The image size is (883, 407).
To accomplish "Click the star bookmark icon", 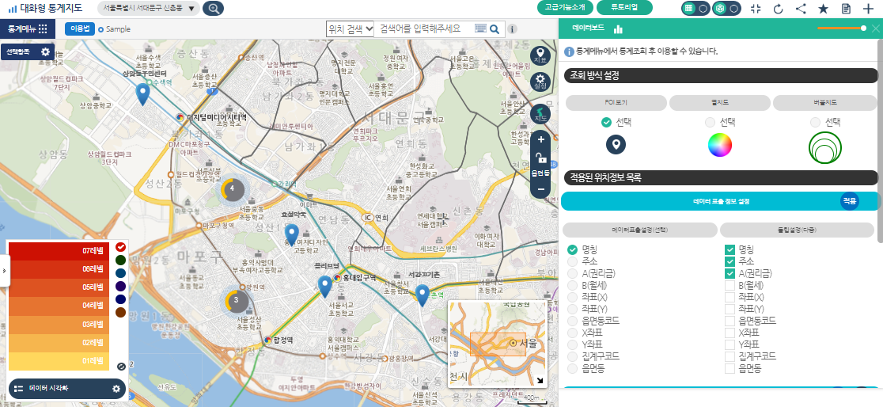I will (x=823, y=9).
